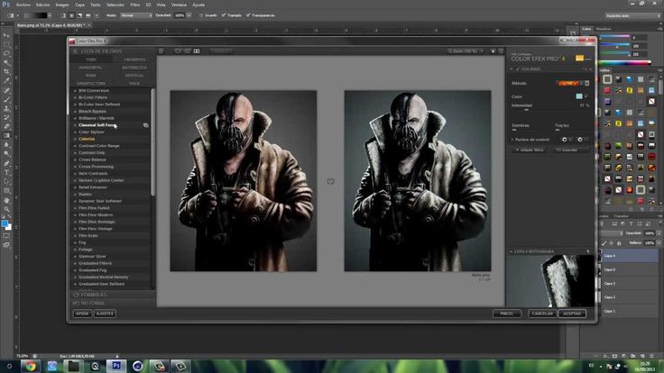Click the swap icon between the previews

click(330, 181)
